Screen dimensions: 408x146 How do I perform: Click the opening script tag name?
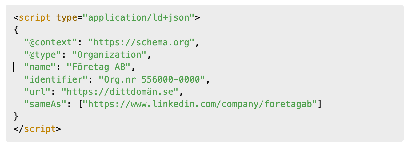click(34, 18)
